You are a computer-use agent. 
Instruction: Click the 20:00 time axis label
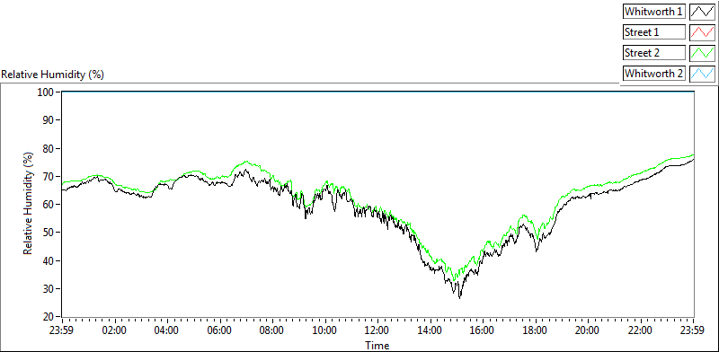coord(588,330)
